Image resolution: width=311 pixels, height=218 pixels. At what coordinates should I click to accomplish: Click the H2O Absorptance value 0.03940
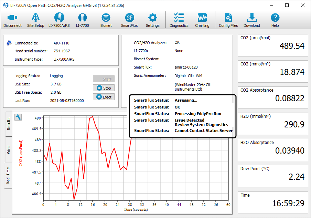tap(290, 151)
